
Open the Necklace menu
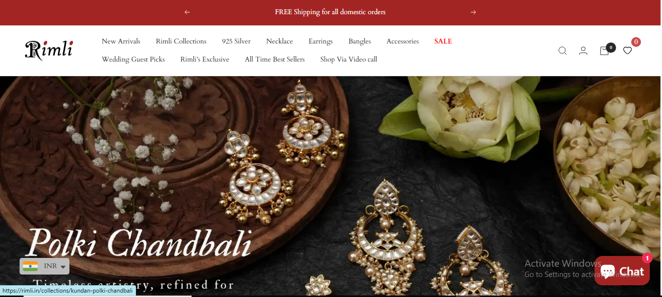click(x=280, y=42)
